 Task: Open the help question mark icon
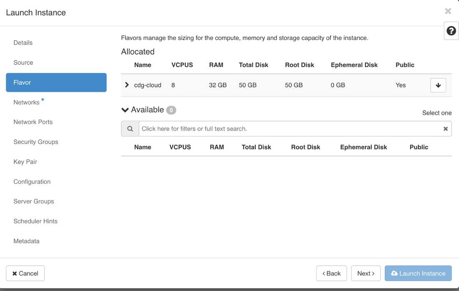coord(451,31)
